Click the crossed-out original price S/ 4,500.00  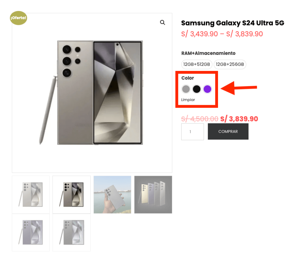pyautogui.click(x=200, y=119)
